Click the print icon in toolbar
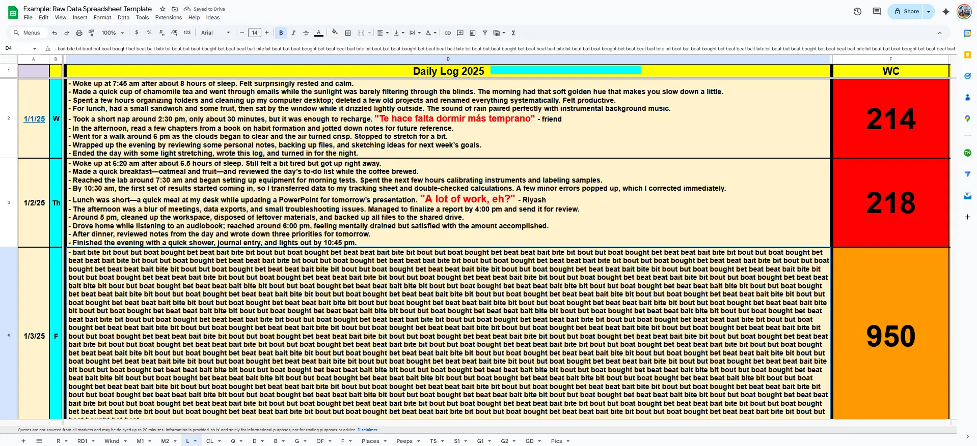 [79, 33]
